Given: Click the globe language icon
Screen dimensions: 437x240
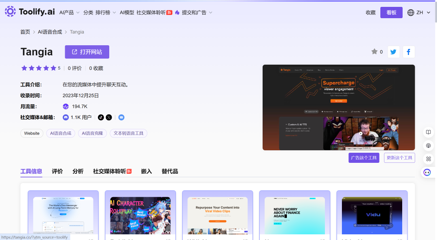Looking at the screenshot, I should click(411, 13).
